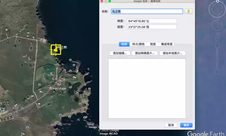The width and height of the screenshot is (226, 136).
Task: Click the 添加链接 button
Action: pos(120,53)
